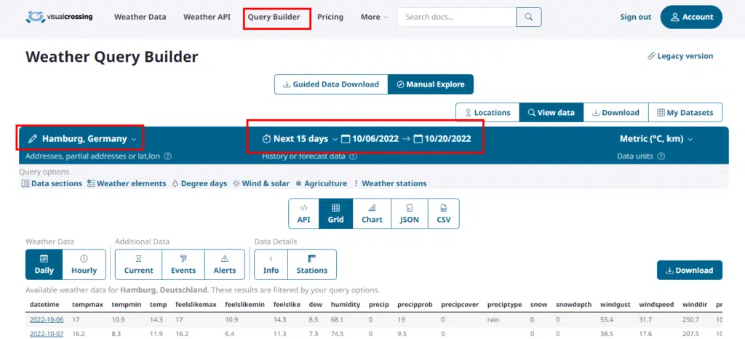This screenshot has width=745, height=339.
Task: Expand the Metric (°C, km) units dropdown
Action: (656, 139)
